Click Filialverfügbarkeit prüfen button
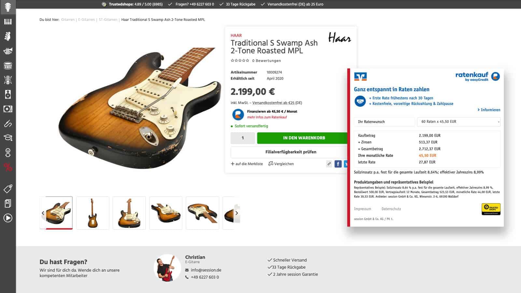This screenshot has width=521, height=293. coord(290,152)
